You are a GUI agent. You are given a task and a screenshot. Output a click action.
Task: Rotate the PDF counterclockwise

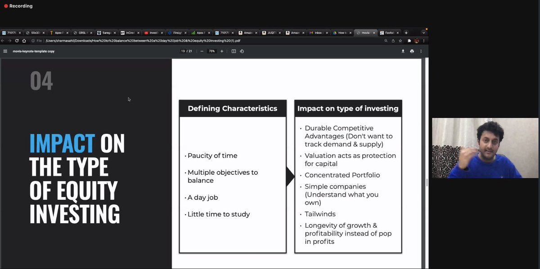pos(242,51)
